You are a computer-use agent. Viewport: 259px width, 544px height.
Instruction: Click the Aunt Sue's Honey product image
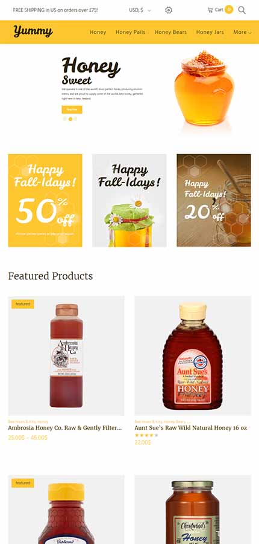tap(193, 355)
